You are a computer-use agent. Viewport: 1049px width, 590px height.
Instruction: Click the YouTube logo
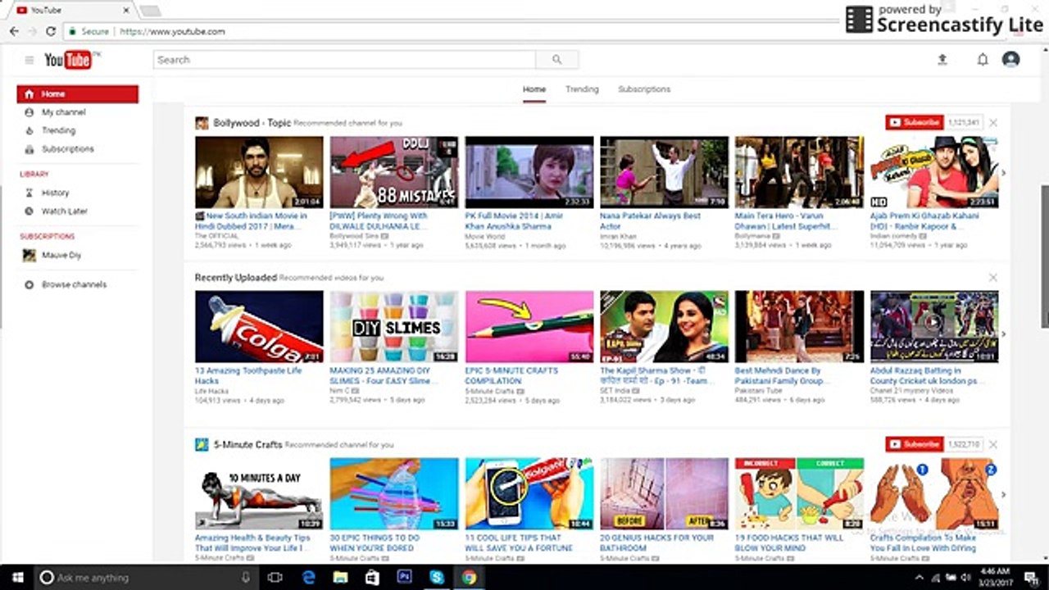point(70,60)
